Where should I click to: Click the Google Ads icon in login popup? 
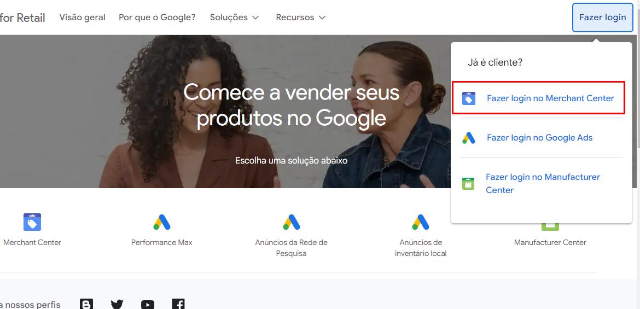coord(469,138)
